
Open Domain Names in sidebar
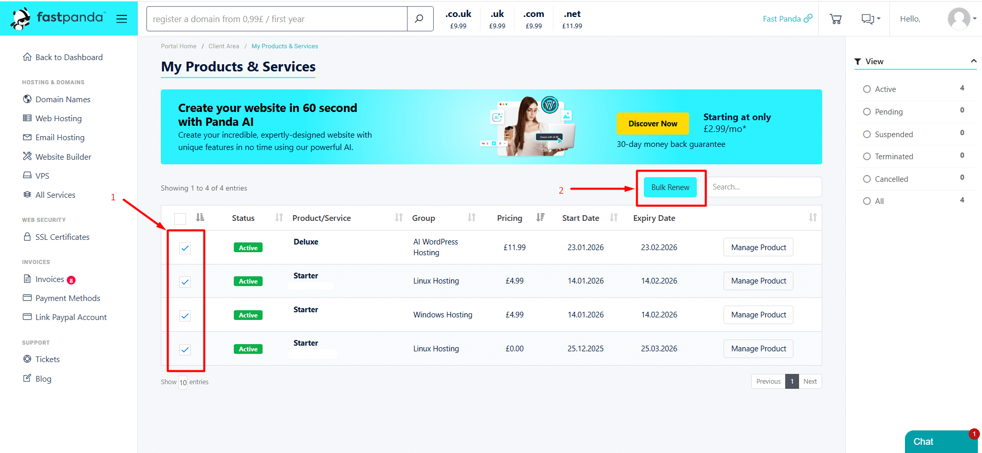click(x=63, y=99)
